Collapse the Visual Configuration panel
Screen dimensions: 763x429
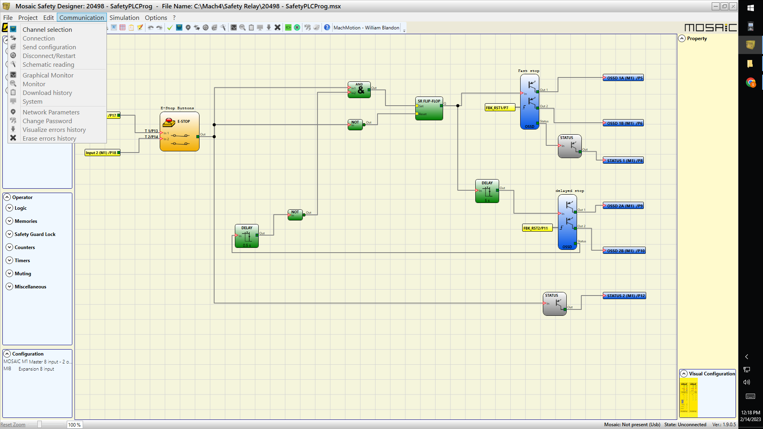(x=684, y=373)
